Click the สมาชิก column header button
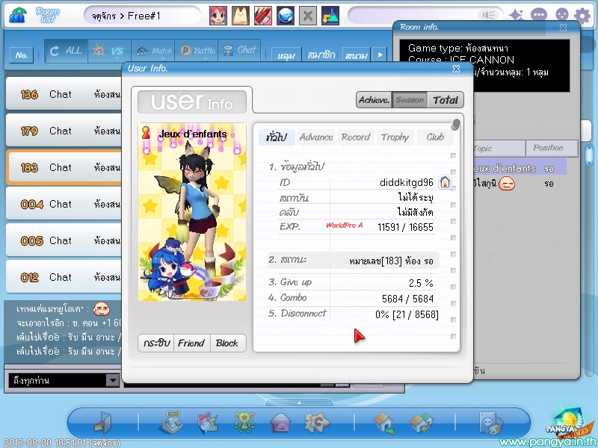Screen dimensions: 598x448 321,55
